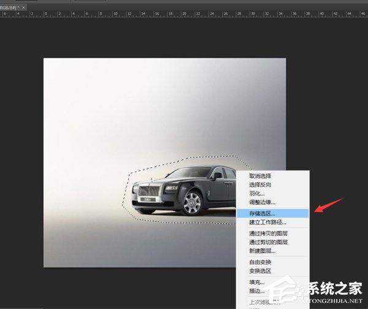Select 通过剪切的图层 menu option

[x=269, y=242]
